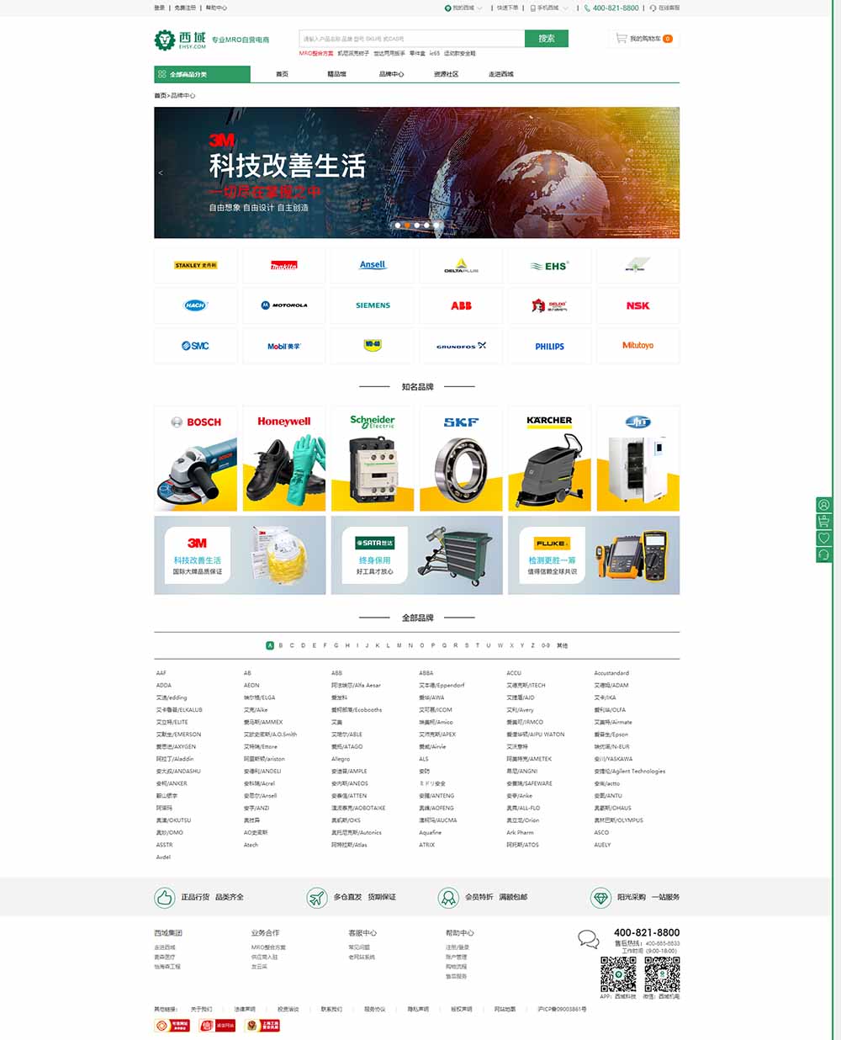Click the heart favorites icon on right sidebar
Image resolution: width=841 pixels, height=1040 pixels.
[x=823, y=538]
